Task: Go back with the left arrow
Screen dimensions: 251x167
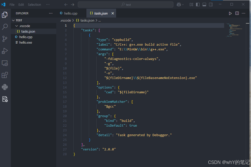Action: tap(66, 5)
